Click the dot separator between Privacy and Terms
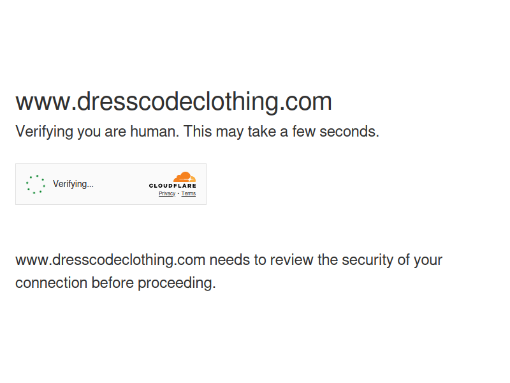The width and height of the screenshot is (510, 383). 178,193
